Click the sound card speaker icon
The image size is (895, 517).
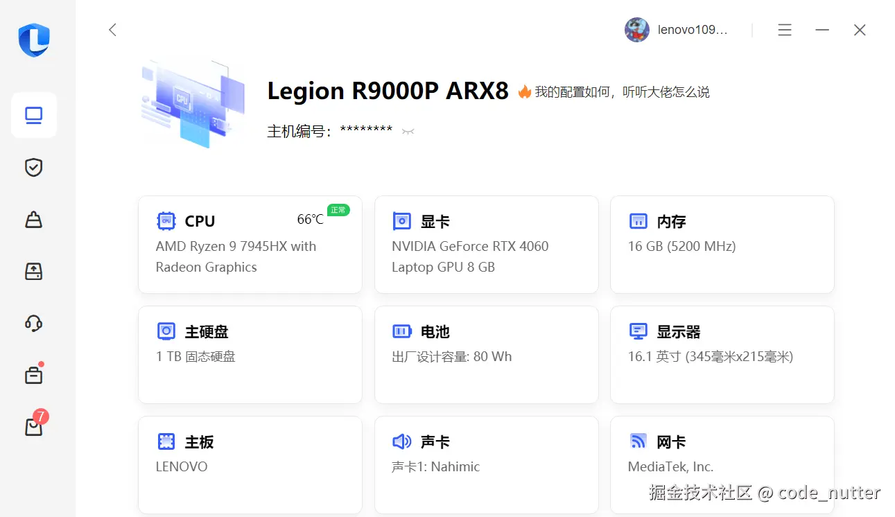pyautogui.click(x=402, y=441)
